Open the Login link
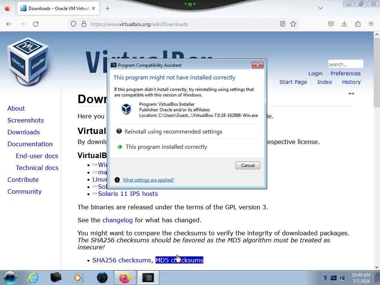 click(x=315, y=73)
